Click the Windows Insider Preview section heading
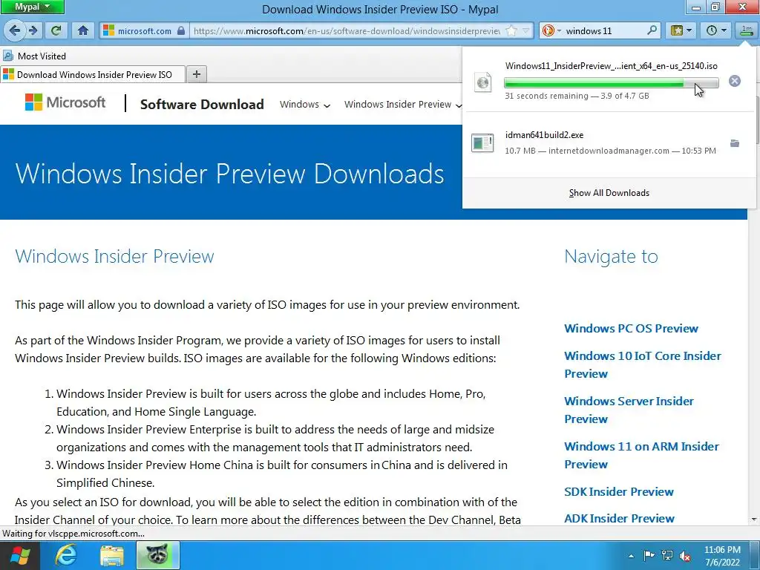This screenshot has width=760, height=570. coord(114,256)
